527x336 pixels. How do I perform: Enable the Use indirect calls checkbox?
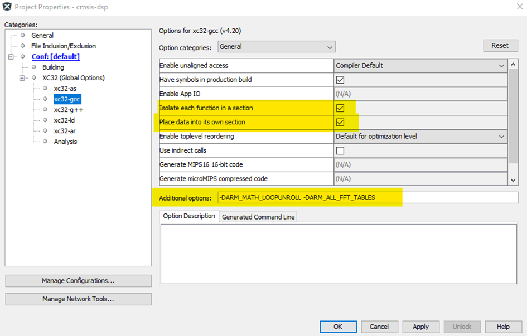[x=340, y=150]
